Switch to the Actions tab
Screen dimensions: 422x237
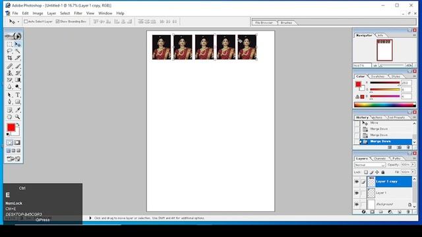tap(377, 117)
